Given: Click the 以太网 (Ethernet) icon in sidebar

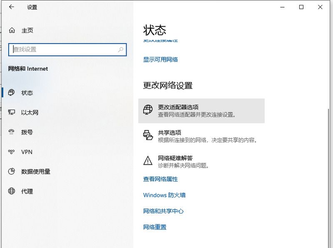Looking at the screenshot, I should point(12,113).
